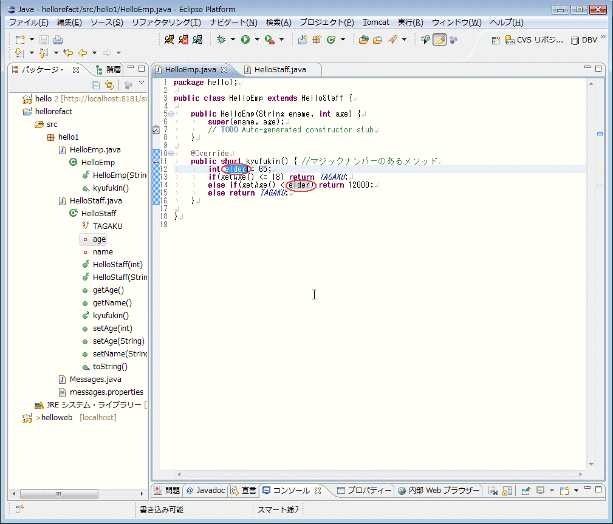This screenshot has height=524, width=613.
Task: Restart Tomcat with the third cat icon
Action: point(197,39)
